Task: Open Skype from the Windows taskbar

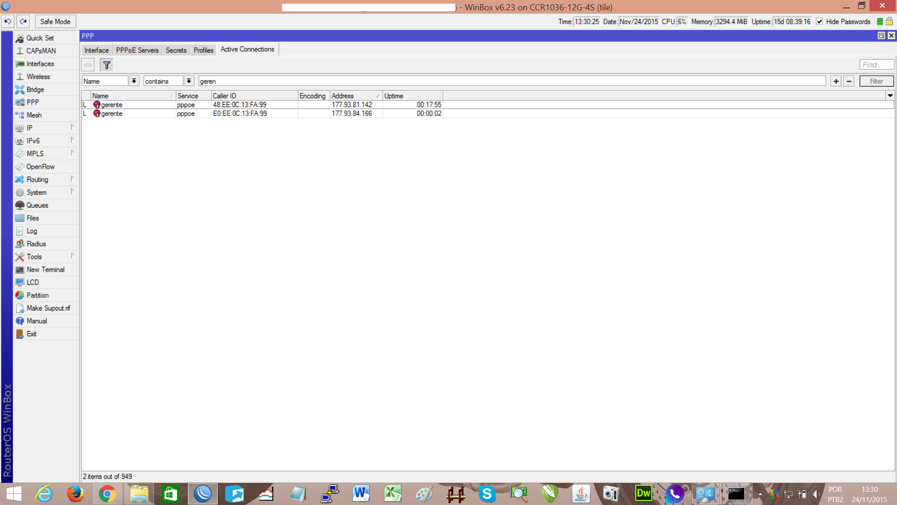Action: tap(487, 494)
